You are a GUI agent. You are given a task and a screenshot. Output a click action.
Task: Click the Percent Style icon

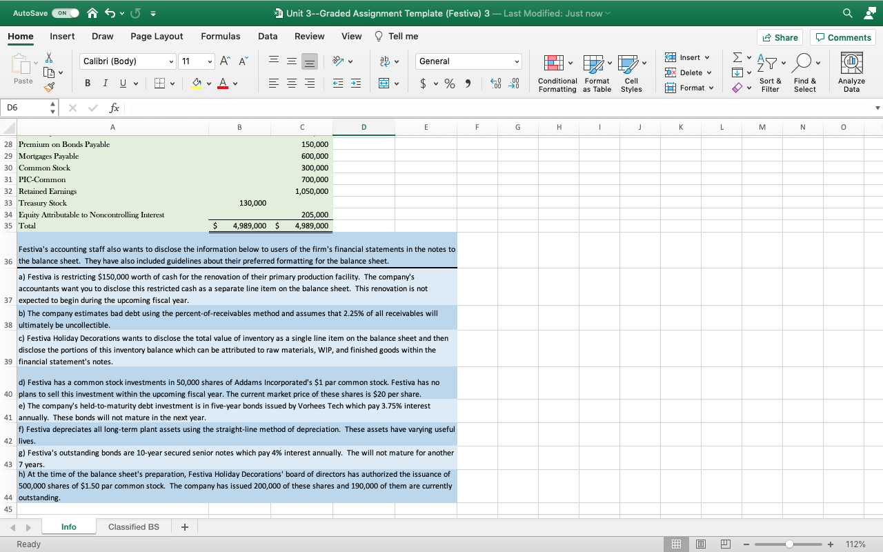tap(450, 84)
